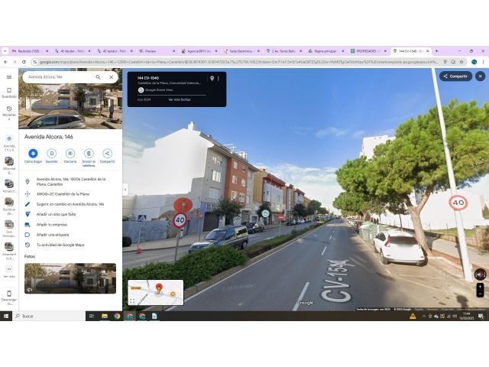Click the Street View compass control
Image resolution: width=489 pixels, height=367 pixels.
(481, 274)
